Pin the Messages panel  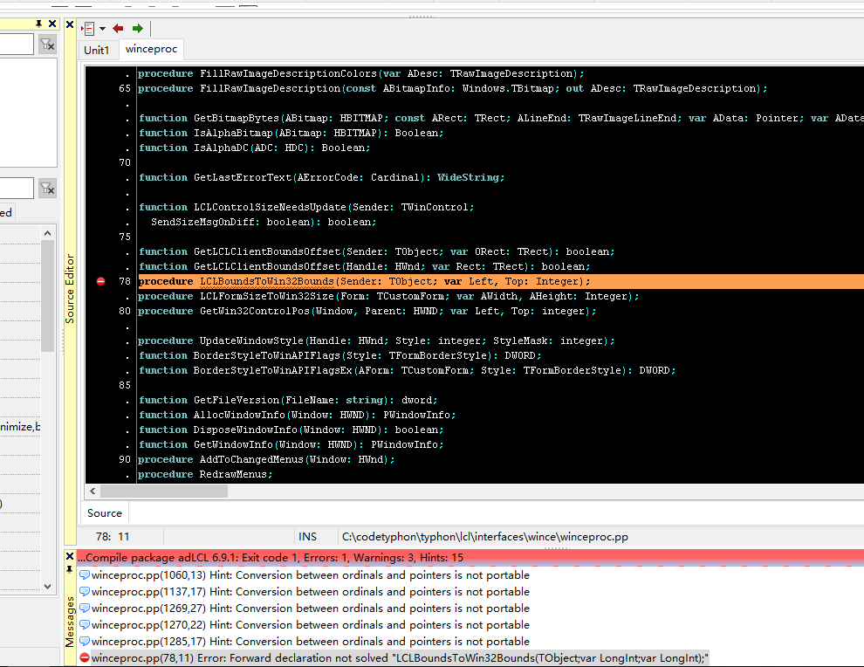[x=70, y=569]
